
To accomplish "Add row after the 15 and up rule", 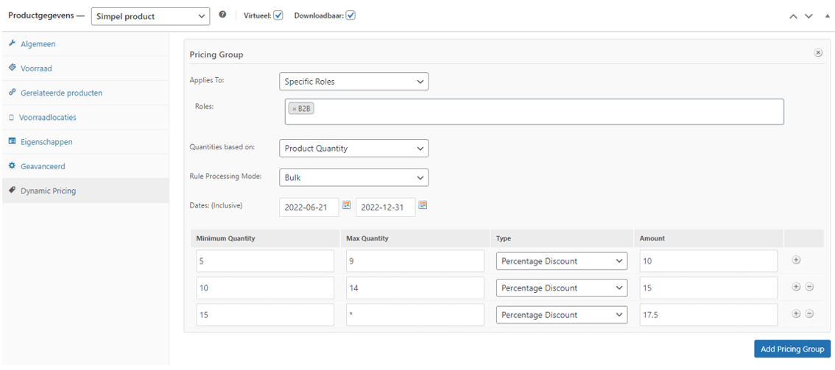I will click(x=796, y=313).
